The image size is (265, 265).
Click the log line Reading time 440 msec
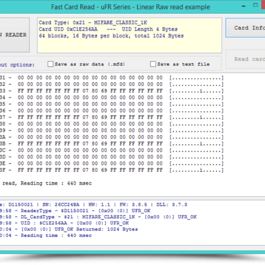pos(46,235)
